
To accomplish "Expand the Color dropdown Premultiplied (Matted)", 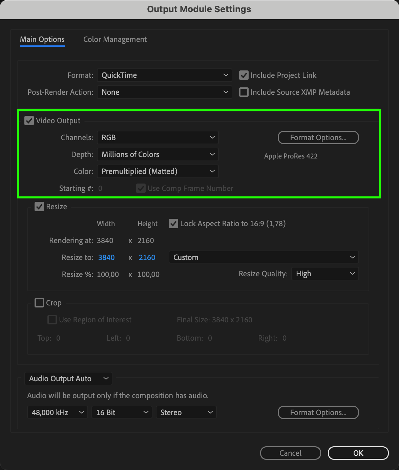I will point(157,171).
